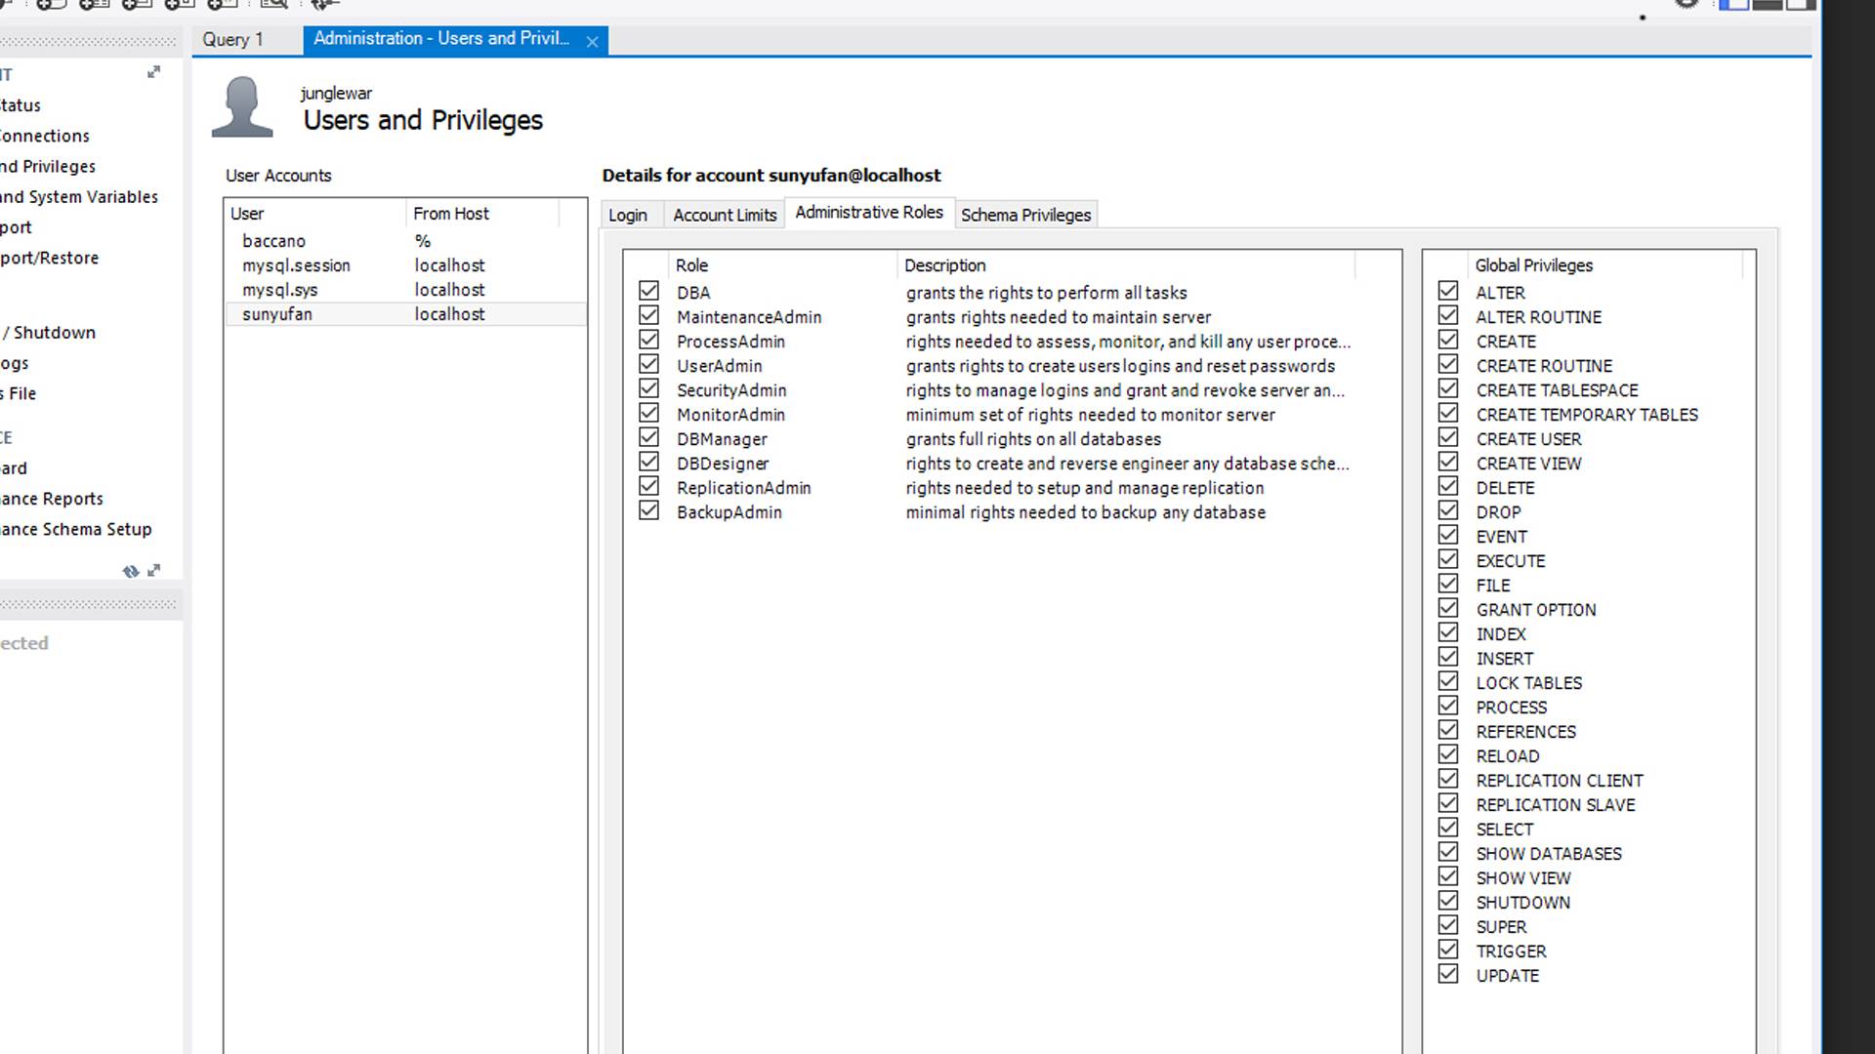Viewport: 1875px width, 1054px height.
Task: Click the user avatar icon next to junglewar
Action: click(242, 106)
